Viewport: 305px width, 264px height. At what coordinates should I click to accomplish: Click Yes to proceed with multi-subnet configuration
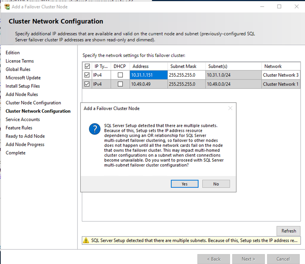coord(184,184)
